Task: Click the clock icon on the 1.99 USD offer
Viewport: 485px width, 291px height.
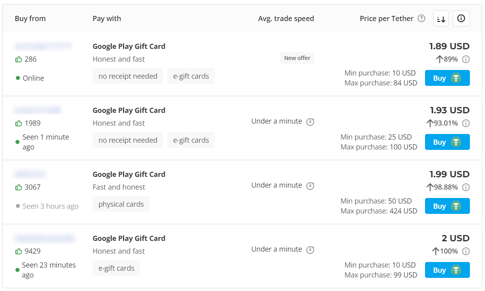Action: coord(311,186)
